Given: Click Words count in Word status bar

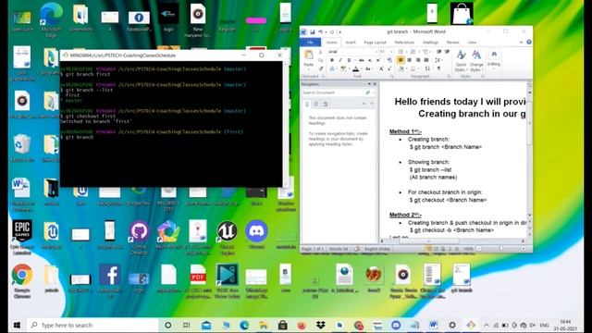Looking at the screenshot, I should tap(339, 249).
